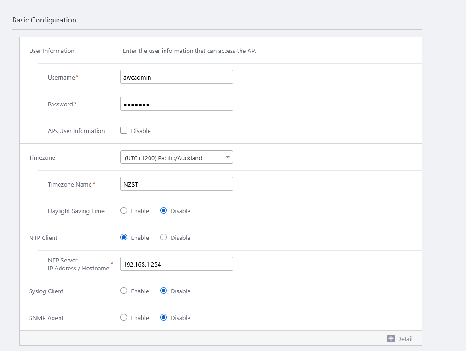
Task: Select Enable for NTP Client
Action: coord(124,238)
